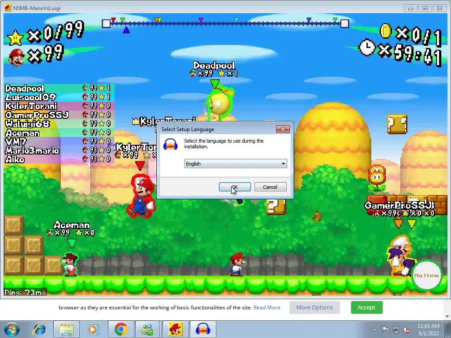Open the two-people messenger taskbar icon

coord(148,329)
